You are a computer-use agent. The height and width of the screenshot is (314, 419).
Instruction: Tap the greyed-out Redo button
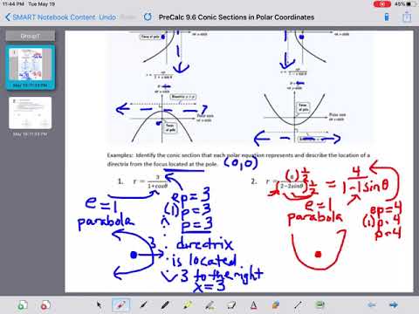[x=128, y=17]
